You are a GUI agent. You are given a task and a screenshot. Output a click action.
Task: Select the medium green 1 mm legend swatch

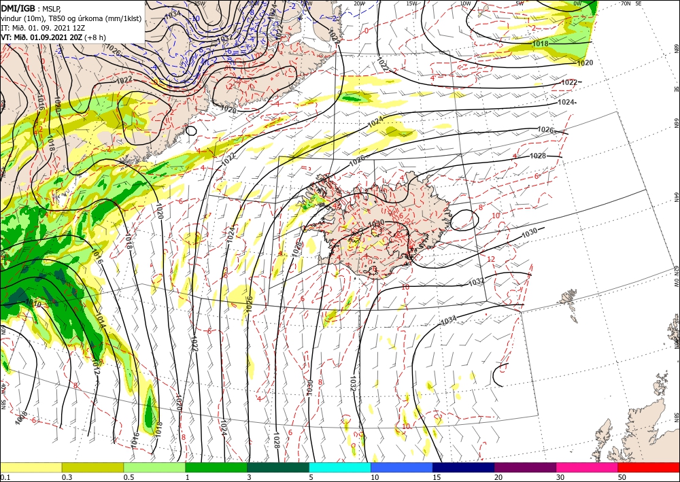coord(216,467)
